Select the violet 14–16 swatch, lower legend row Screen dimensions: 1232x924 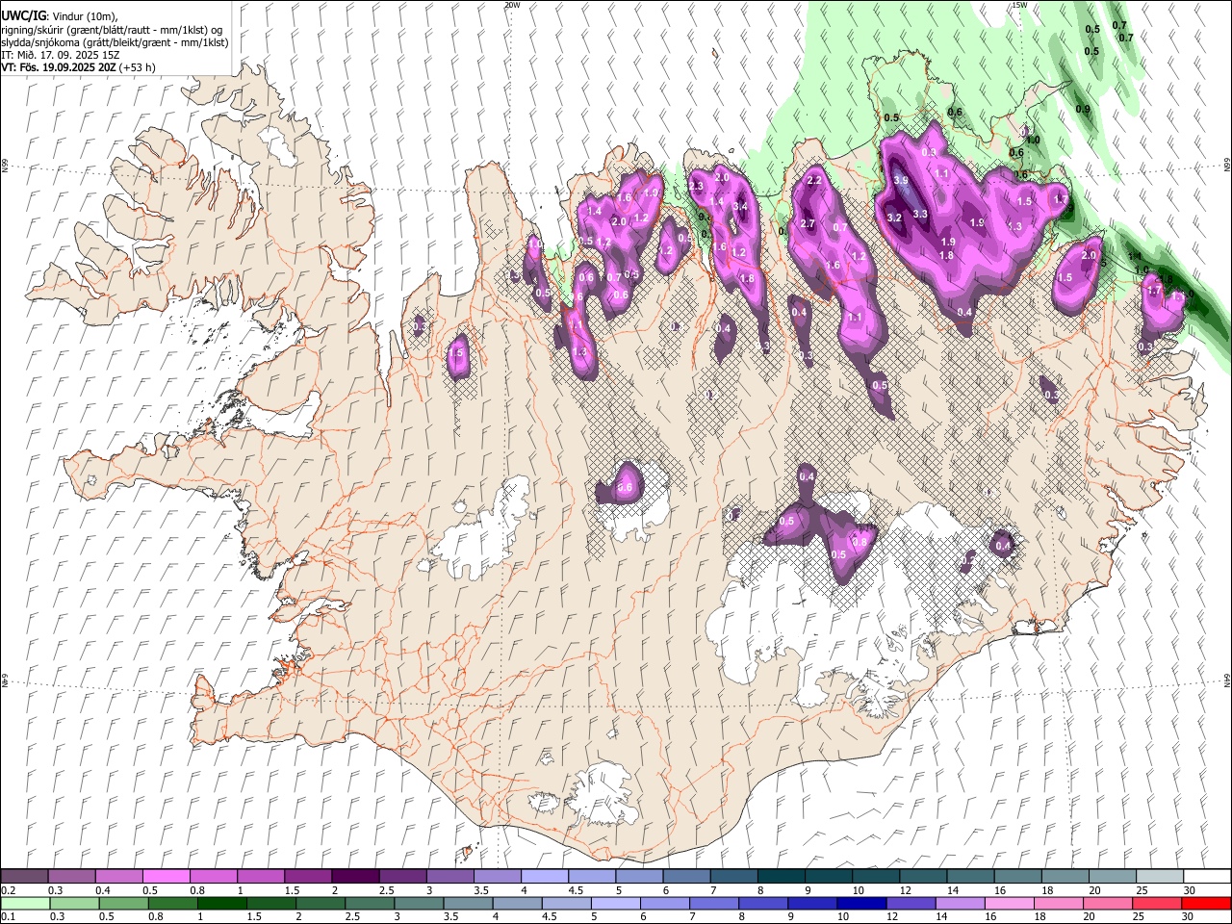point(961,903)
